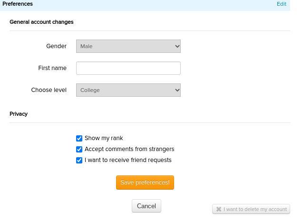
Task: Click the 'Accept comments from strangers' label text
Action: point(129,149)
